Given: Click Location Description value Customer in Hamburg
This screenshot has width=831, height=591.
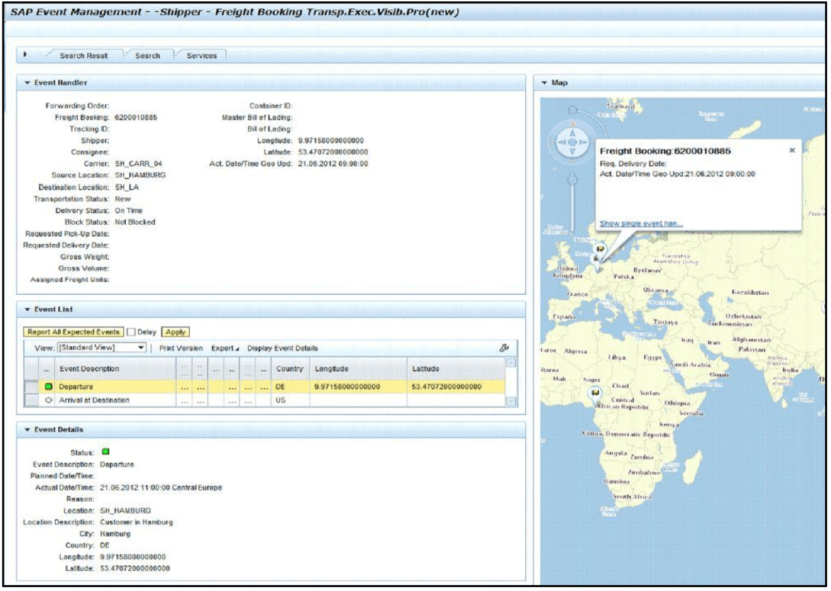Looking at the screenshot, I should pyautogui.click(x=136, y=522).
